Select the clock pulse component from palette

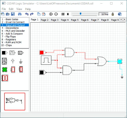coord(12,53)
